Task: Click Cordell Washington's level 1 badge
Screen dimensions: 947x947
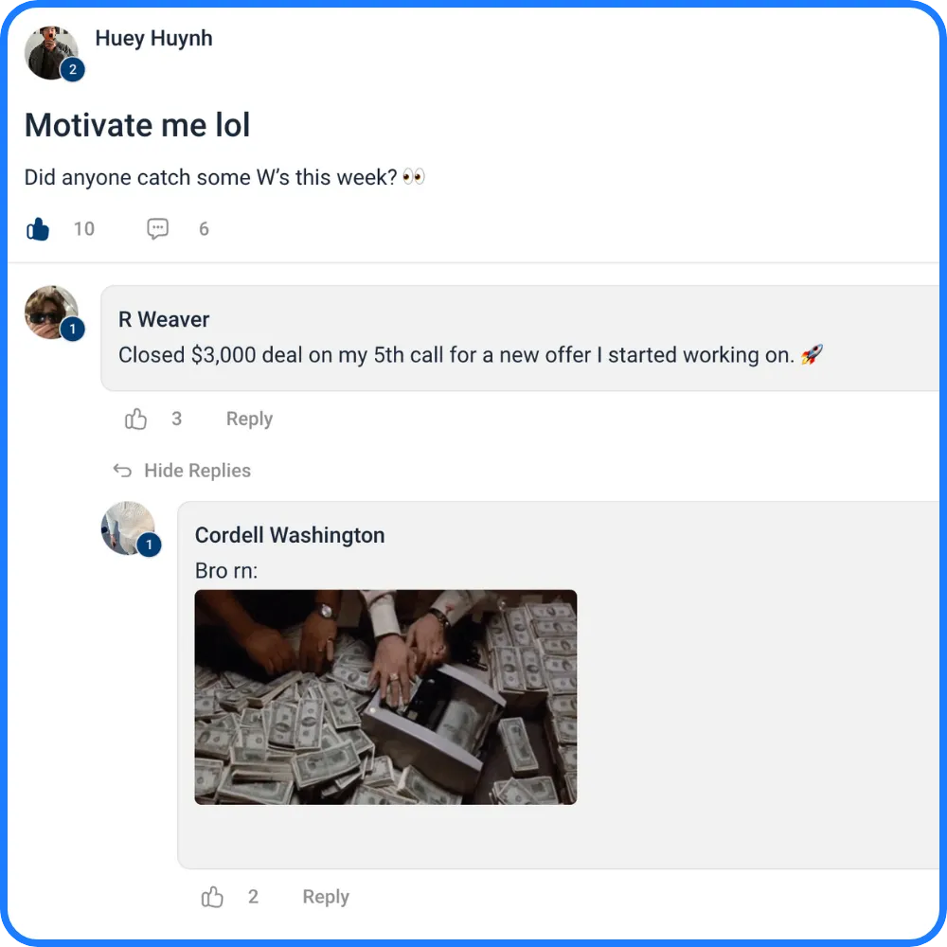Action: click(149, 545)
